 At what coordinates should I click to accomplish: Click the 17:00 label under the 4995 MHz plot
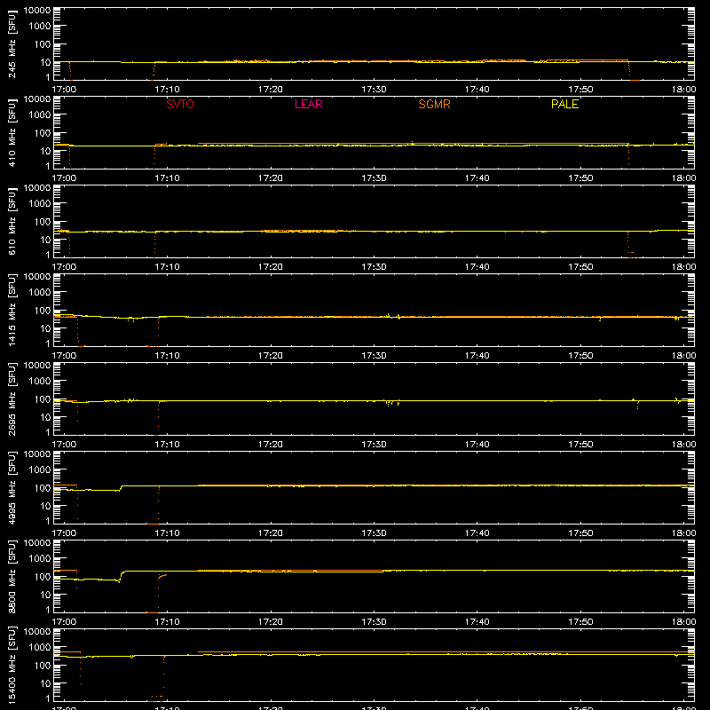pos(64,533)
